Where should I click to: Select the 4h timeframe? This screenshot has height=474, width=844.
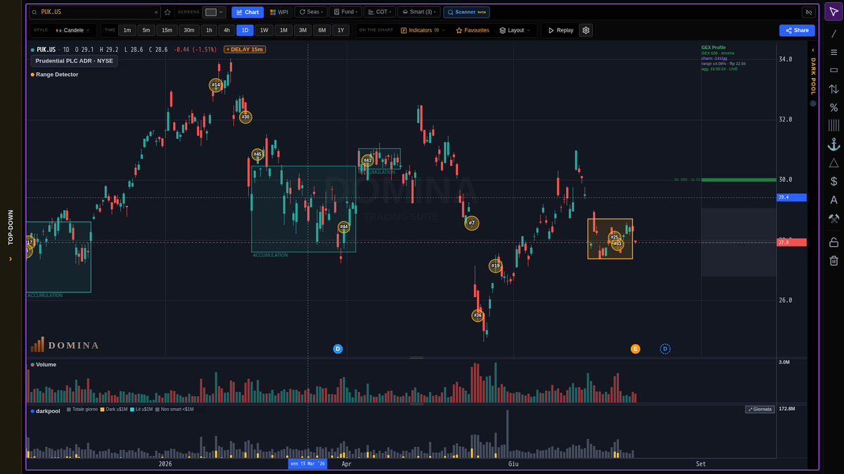click(x=226, y=30)
